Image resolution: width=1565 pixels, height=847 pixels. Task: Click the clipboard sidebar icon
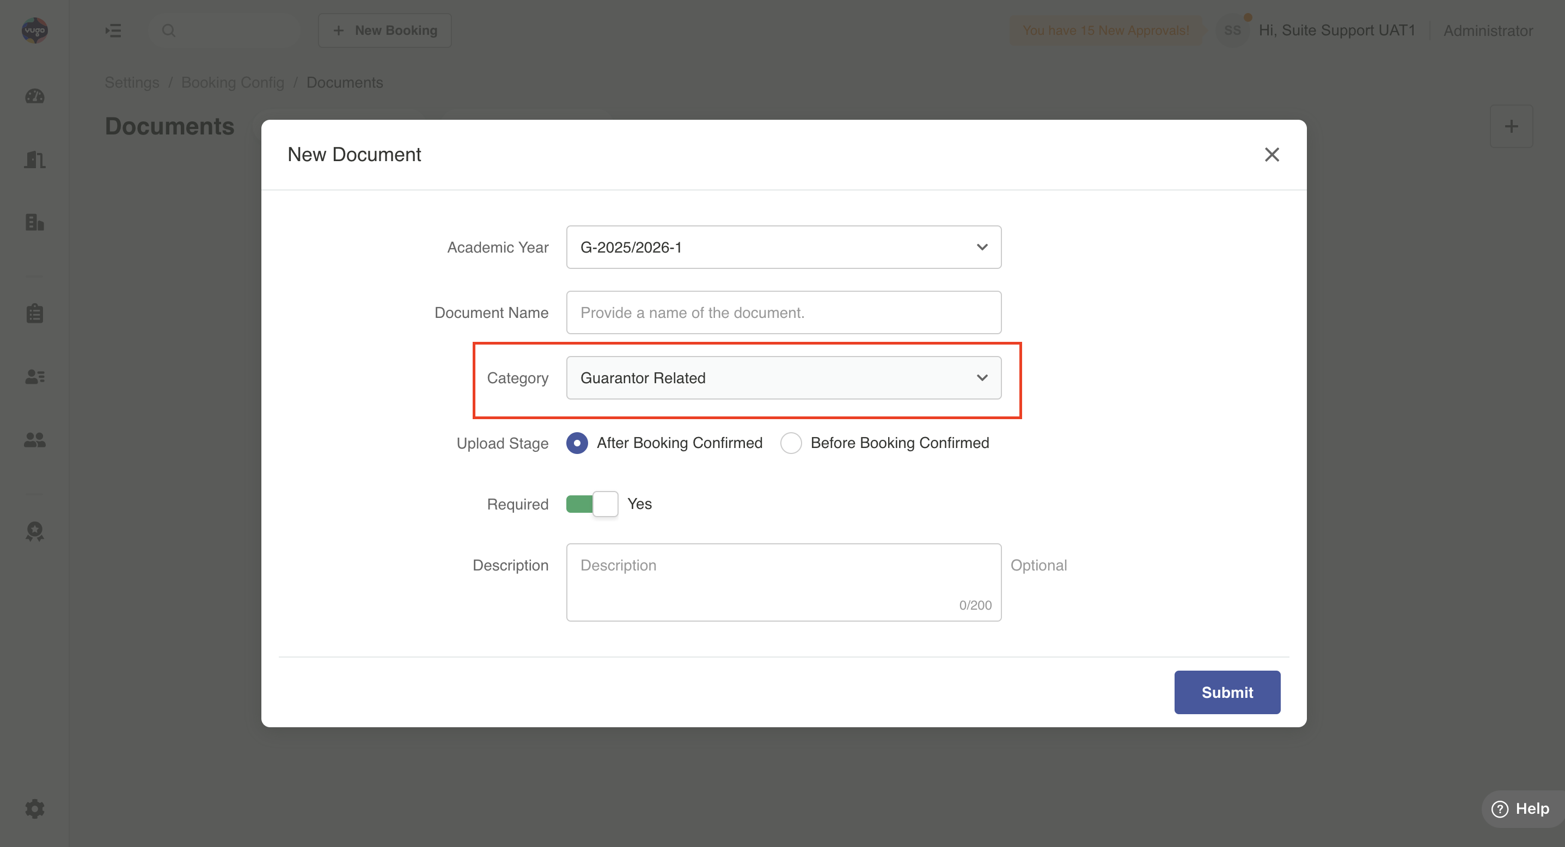pyautogui.click(x=35, y=314)
